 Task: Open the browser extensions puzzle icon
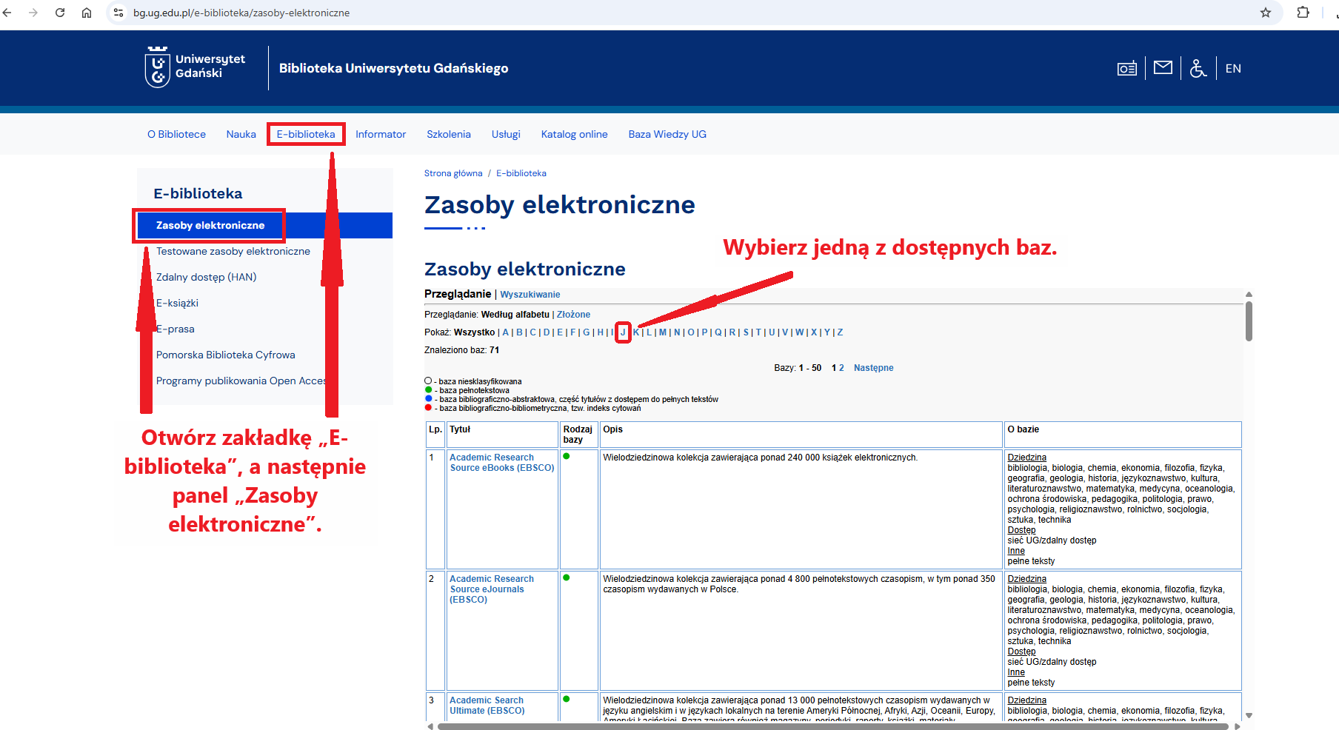point(1303,13)
